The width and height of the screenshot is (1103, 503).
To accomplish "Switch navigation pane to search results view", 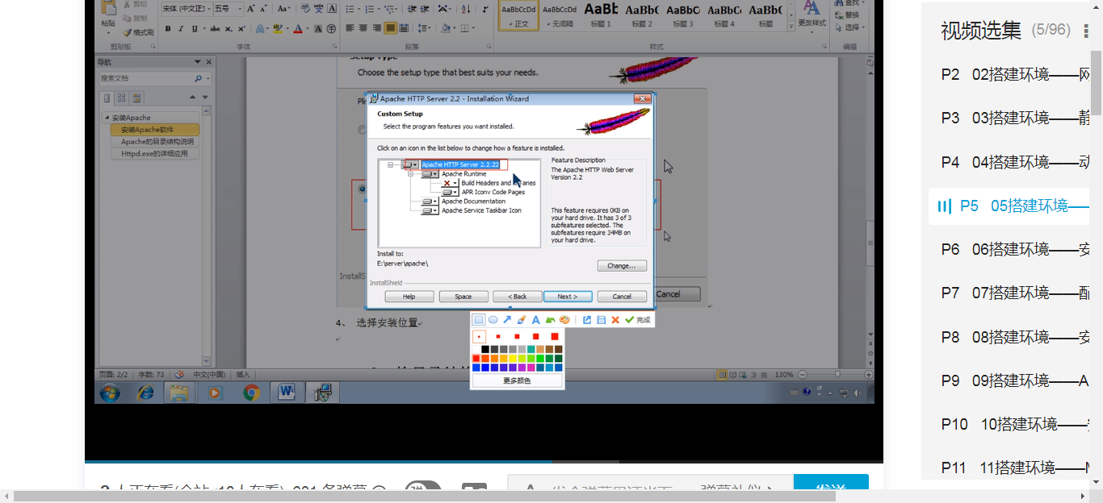I will (137, 98).
